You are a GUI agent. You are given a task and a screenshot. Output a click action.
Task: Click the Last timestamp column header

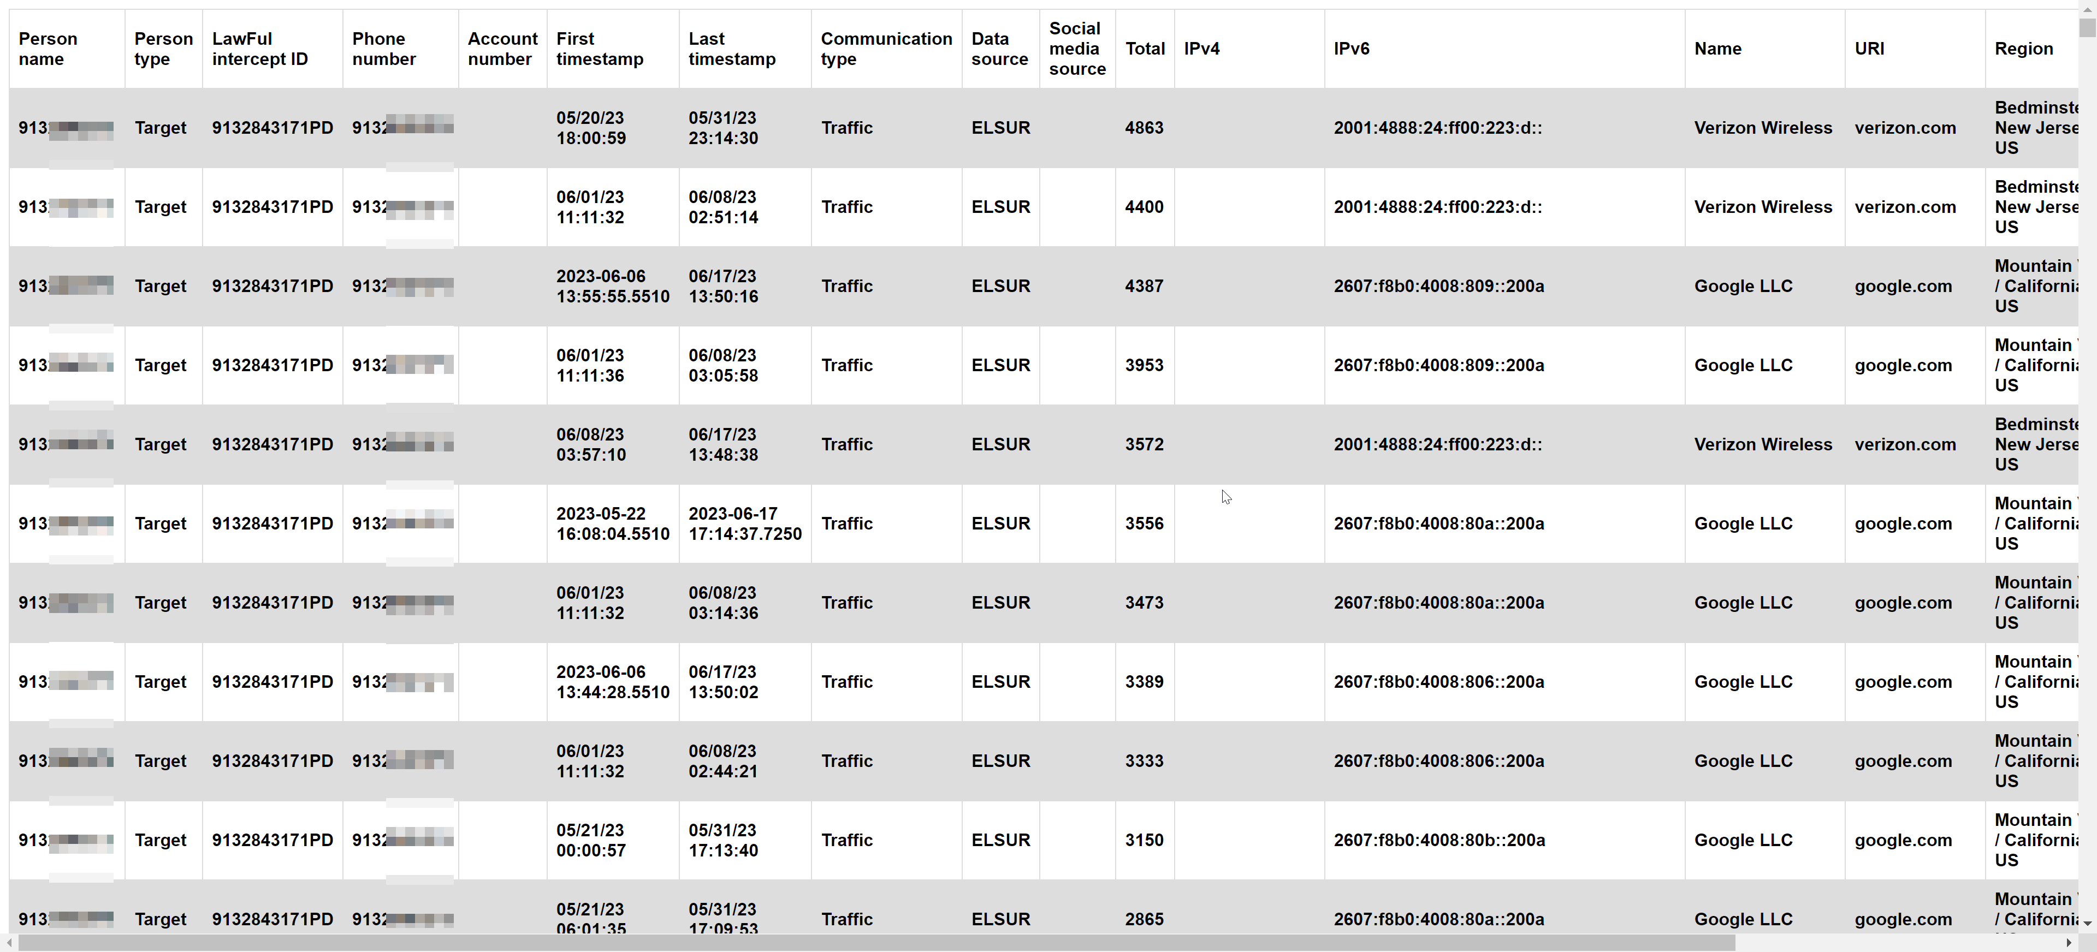pos(732,49)
